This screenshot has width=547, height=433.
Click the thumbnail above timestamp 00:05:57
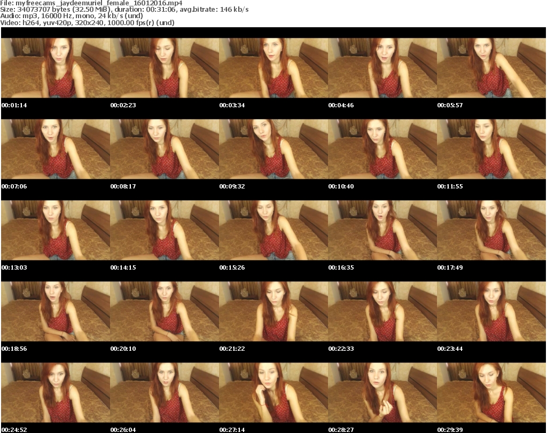click(x=491, y=68)
